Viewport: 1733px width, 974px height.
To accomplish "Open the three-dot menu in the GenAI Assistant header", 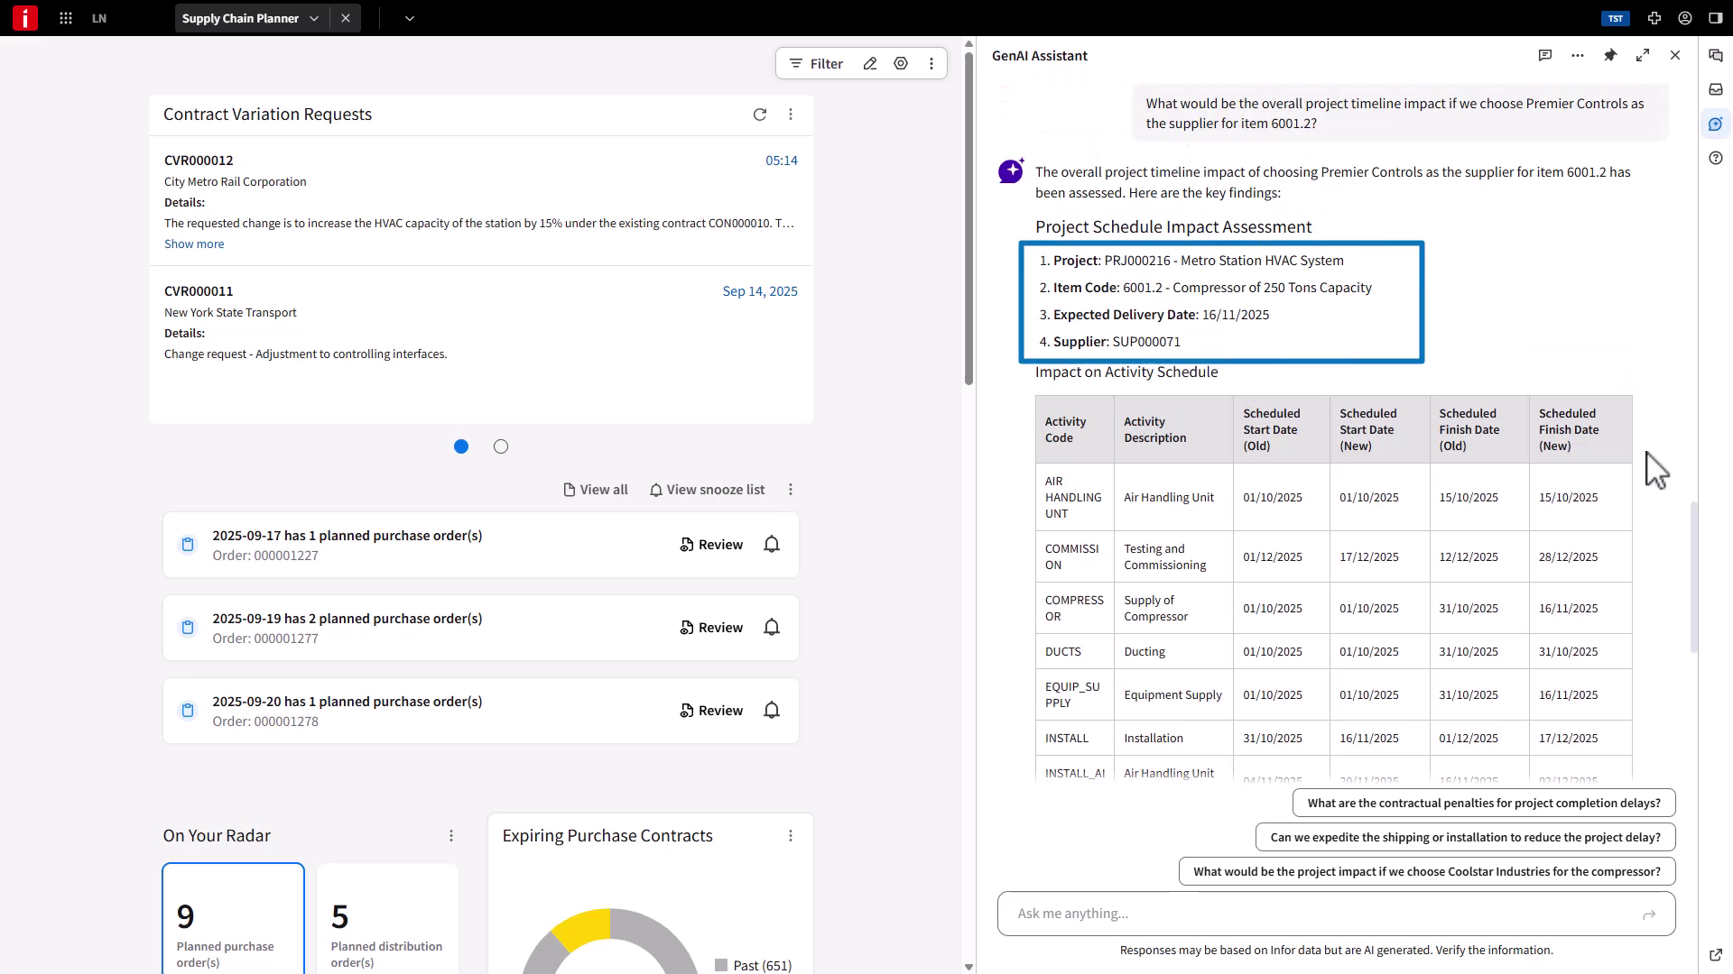I will click(1578, 55).
